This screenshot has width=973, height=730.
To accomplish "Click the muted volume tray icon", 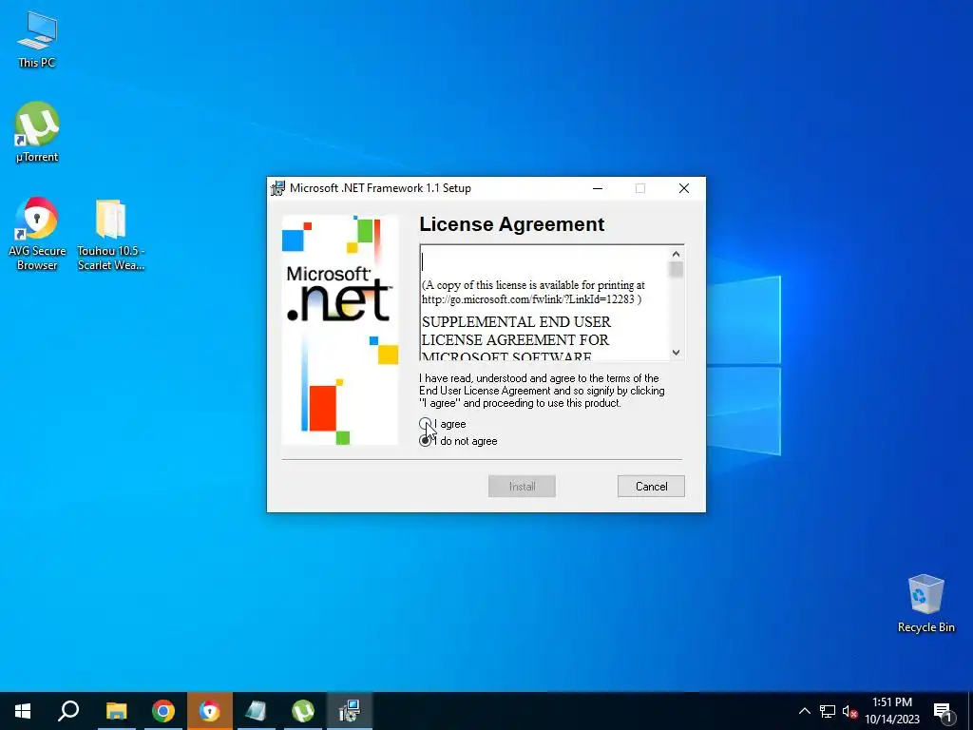I will [x=849, y=711].
